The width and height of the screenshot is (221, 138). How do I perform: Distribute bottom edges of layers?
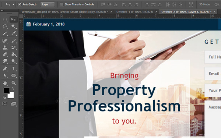click(159, 4)
